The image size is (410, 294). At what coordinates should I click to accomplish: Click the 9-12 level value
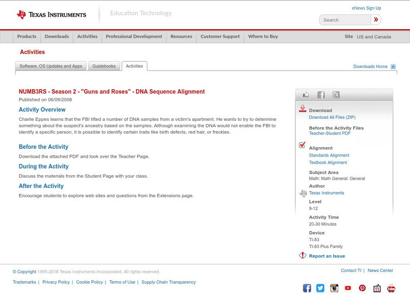tap(313, 208)
